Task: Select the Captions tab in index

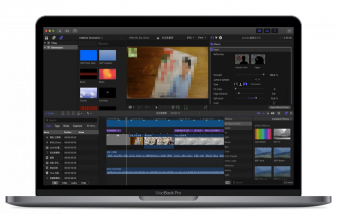Action: pos(77,126)
